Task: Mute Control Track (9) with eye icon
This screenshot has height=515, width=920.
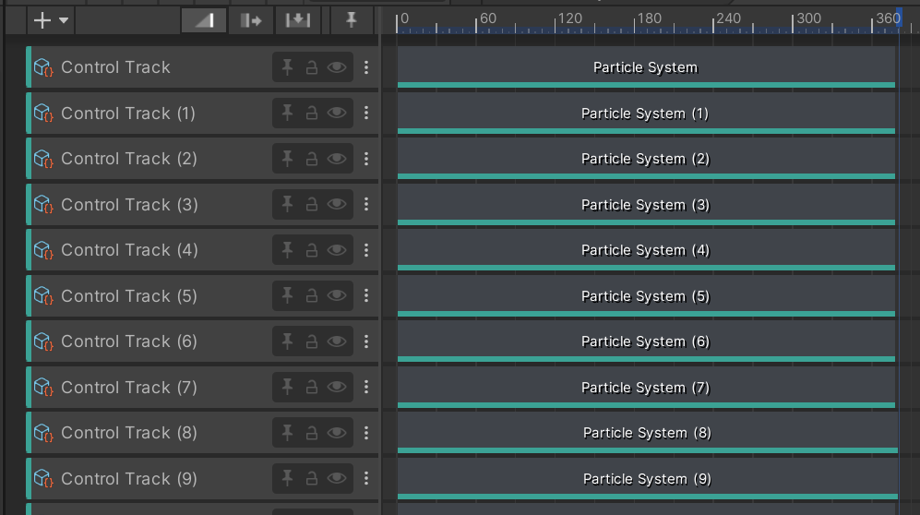Action: [x=336, y=479]
